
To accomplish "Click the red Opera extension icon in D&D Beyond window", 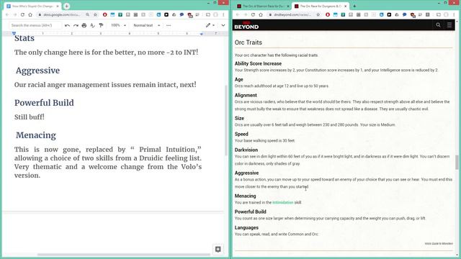I will (x=328, y=14).
